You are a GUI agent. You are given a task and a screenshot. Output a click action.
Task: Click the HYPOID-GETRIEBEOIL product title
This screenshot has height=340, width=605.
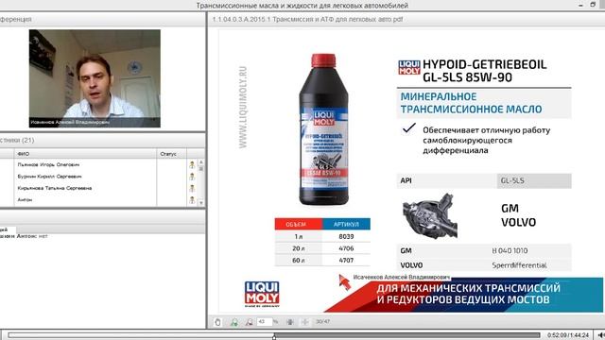485,71
